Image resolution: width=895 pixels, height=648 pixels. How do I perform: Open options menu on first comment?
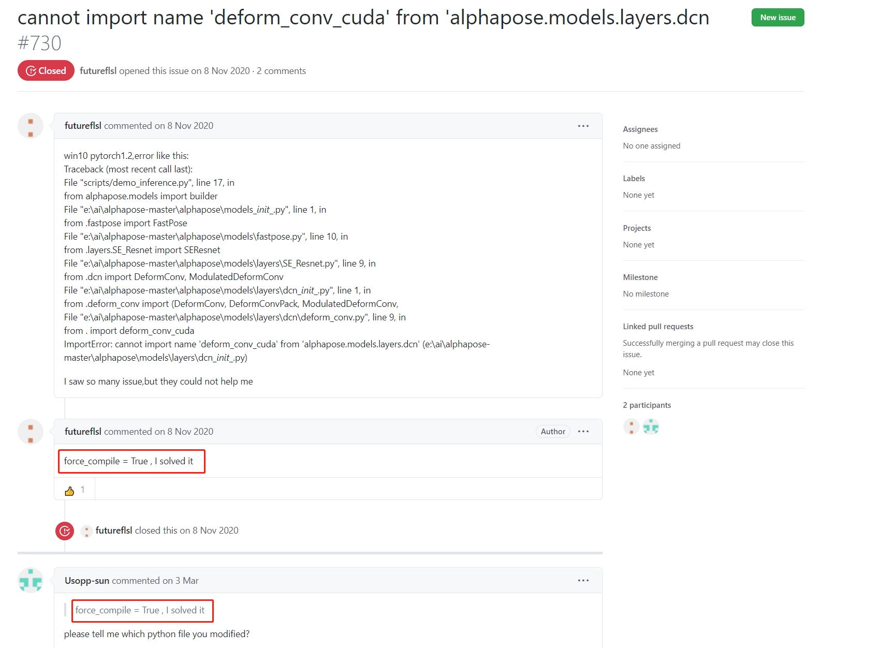click(583, 126)
